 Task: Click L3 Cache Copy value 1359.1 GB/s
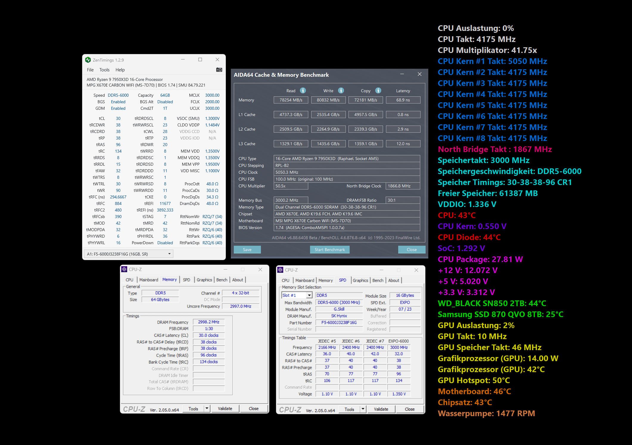pyautogui.click(x=366, y=144)
